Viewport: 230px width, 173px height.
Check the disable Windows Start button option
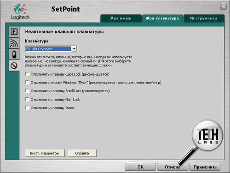click(x=27, y=83)
